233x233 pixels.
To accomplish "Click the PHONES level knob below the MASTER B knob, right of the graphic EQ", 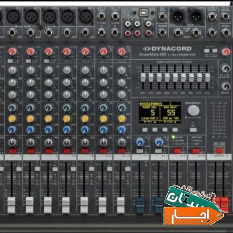I will click(226, 86).
